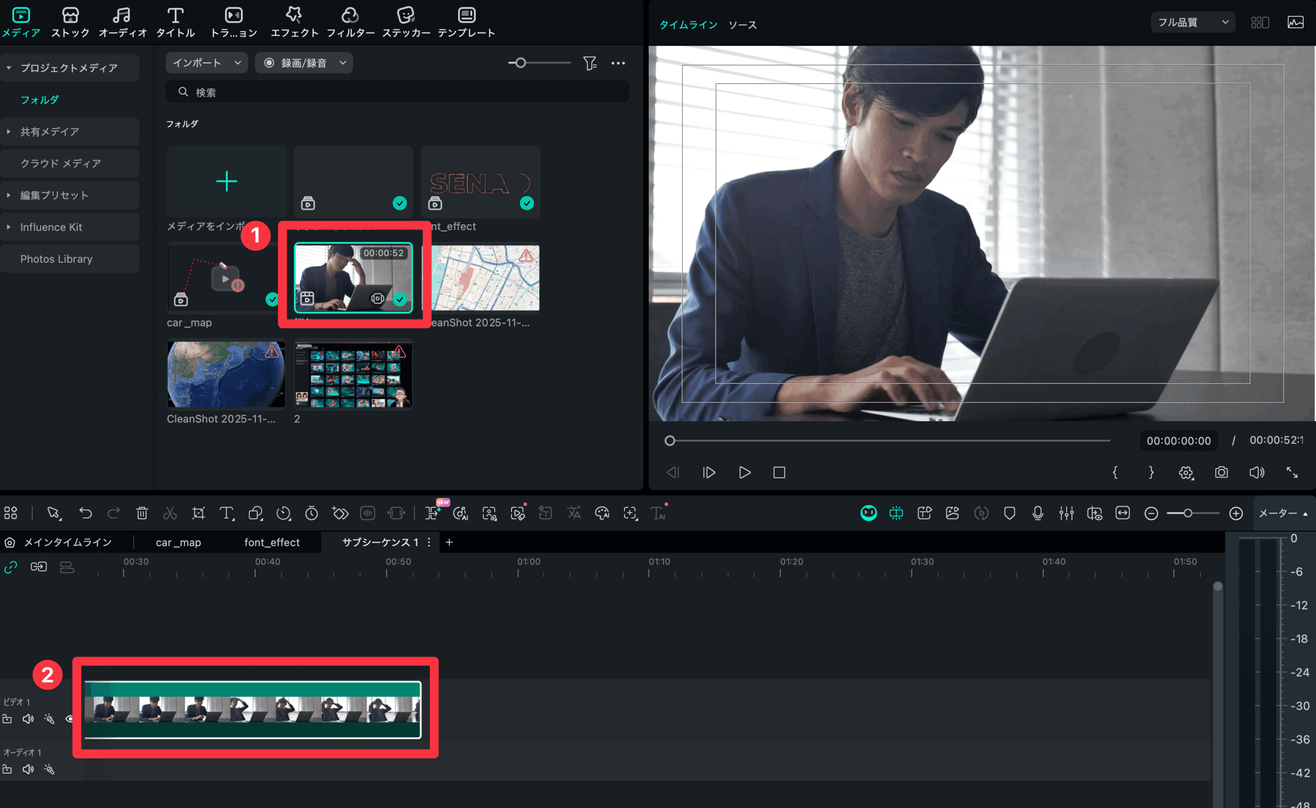Mute the オーディオ 1 track speaker icon

(28, 769)
